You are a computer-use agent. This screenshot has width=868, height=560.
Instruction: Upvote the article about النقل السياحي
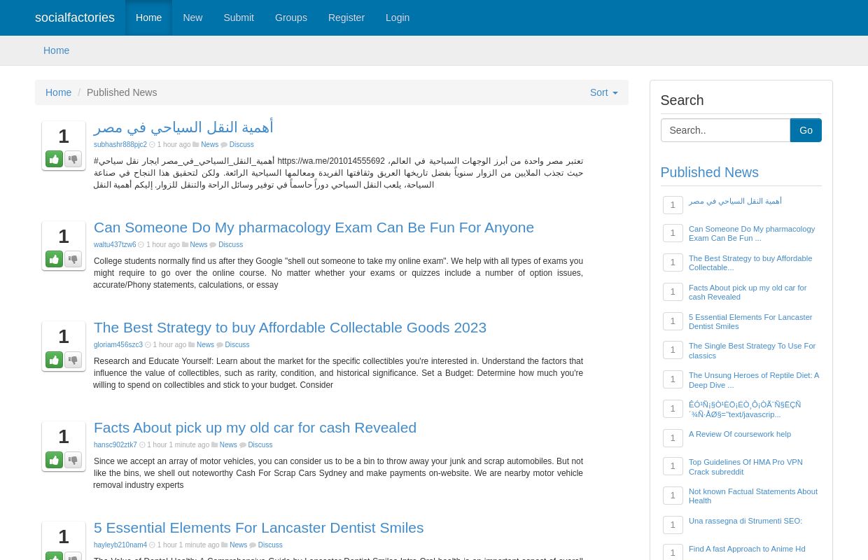click(x=54, y=159)
